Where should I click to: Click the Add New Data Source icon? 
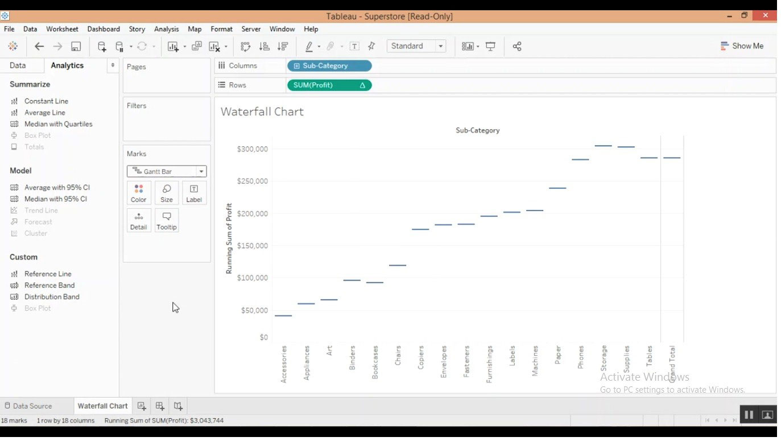pos(102,47)
